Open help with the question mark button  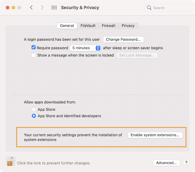pos(186,163)
